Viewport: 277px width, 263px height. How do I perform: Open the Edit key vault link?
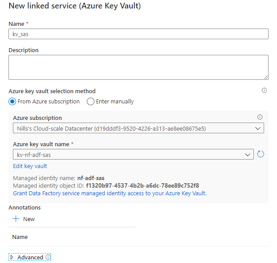click(30, 166)
